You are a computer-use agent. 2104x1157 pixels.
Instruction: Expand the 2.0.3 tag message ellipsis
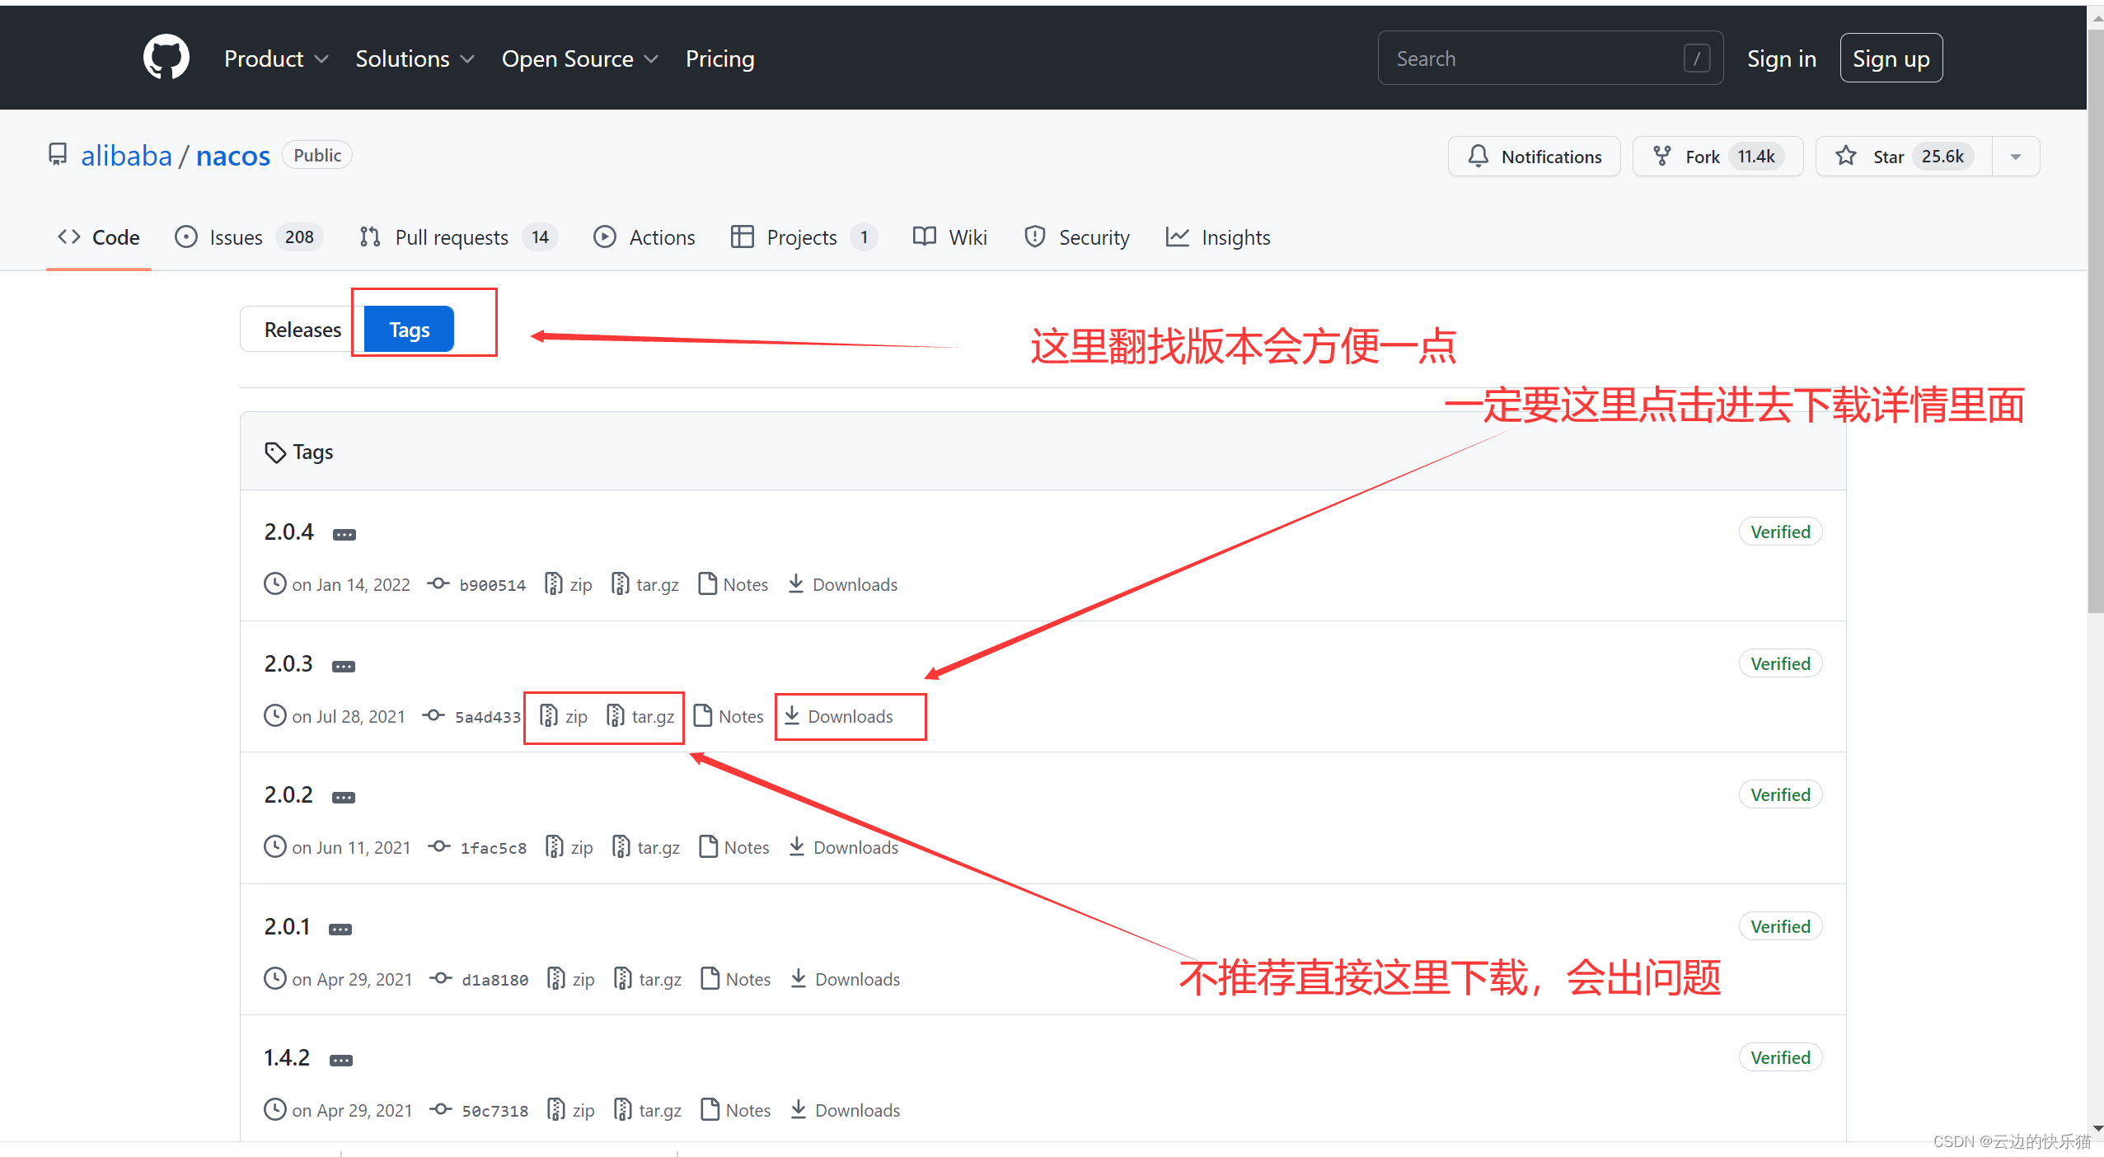click(344, 667)
